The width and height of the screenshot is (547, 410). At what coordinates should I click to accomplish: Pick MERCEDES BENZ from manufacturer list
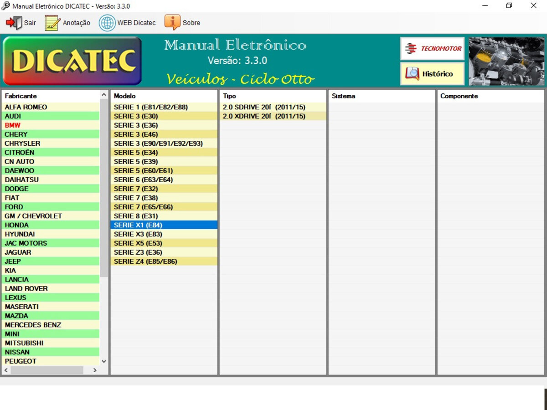point(33,325)
